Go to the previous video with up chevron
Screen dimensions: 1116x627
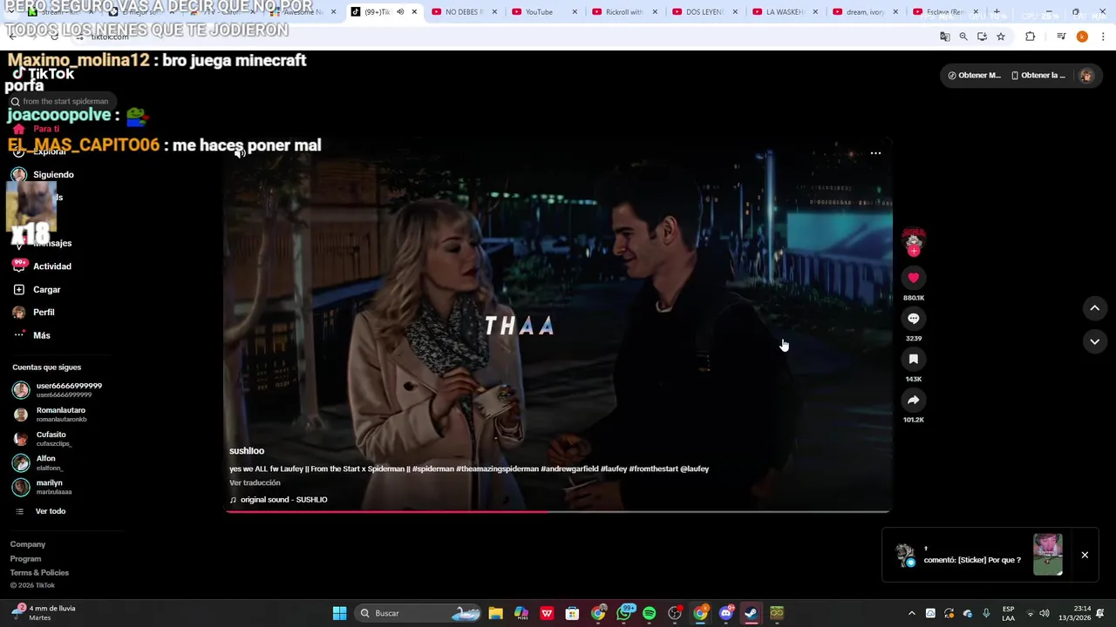point(1094,307)
